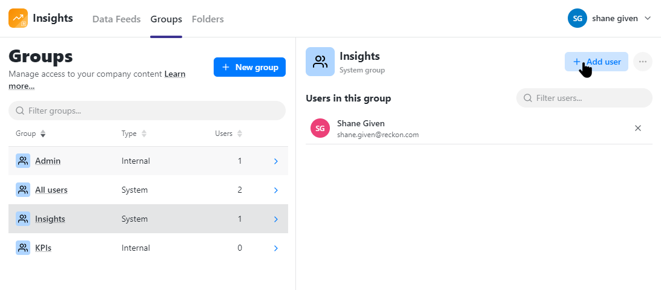Sort the list by Type column
Image resolution: width=661 pixels, height=290 pixels.
[x=134, y=134]
